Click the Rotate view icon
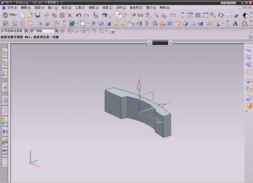 coord(221,15)
